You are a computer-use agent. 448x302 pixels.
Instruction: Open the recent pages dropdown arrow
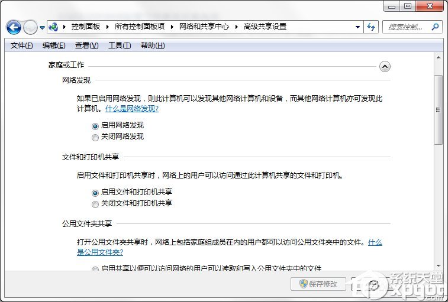point(42,28)
